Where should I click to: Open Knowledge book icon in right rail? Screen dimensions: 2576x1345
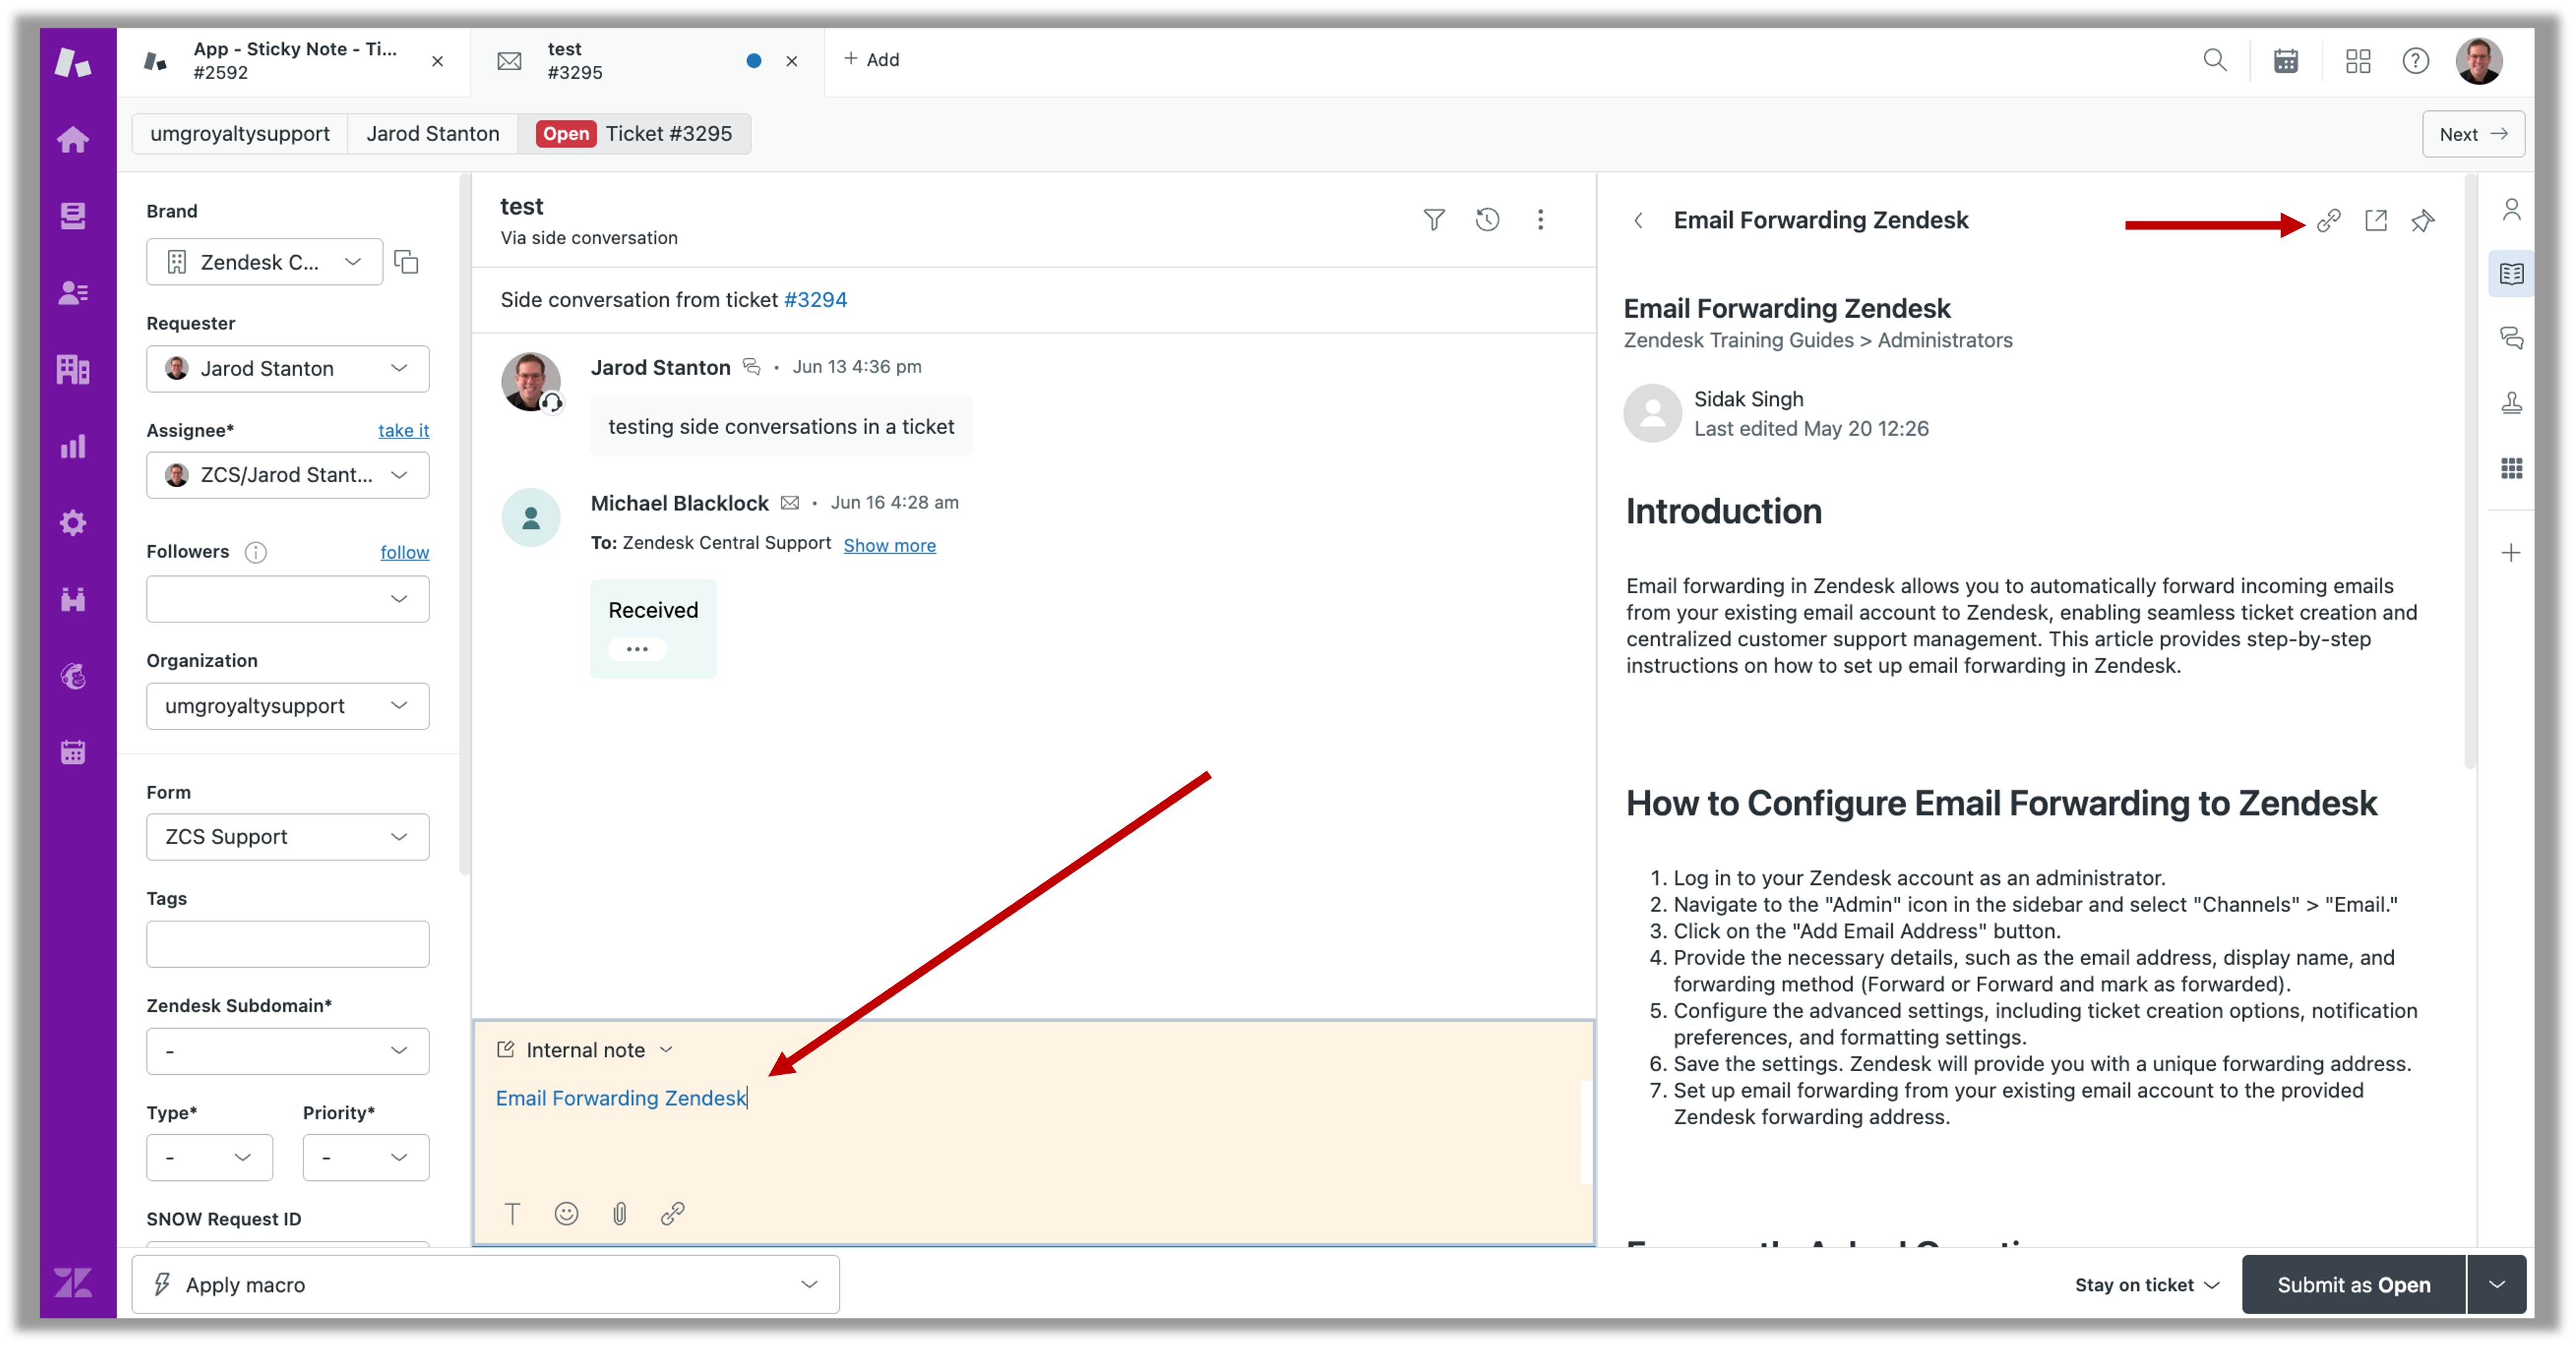pyautogui.click(x=2511, y=273)
